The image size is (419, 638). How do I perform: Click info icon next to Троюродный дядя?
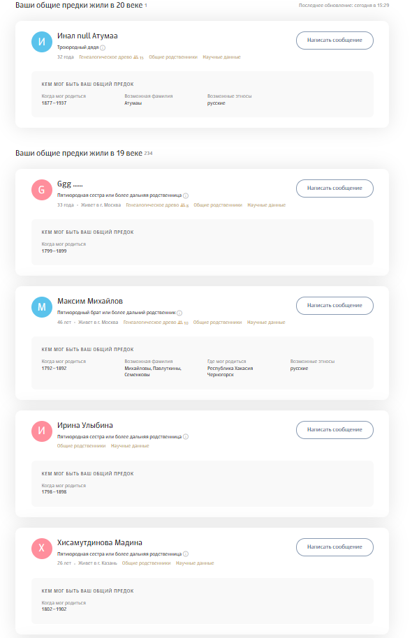[x=103, y=48]
